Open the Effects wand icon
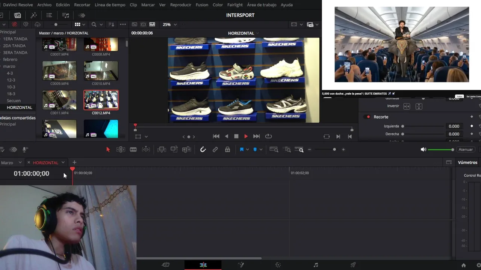481x270 pixels. (33, 15)
